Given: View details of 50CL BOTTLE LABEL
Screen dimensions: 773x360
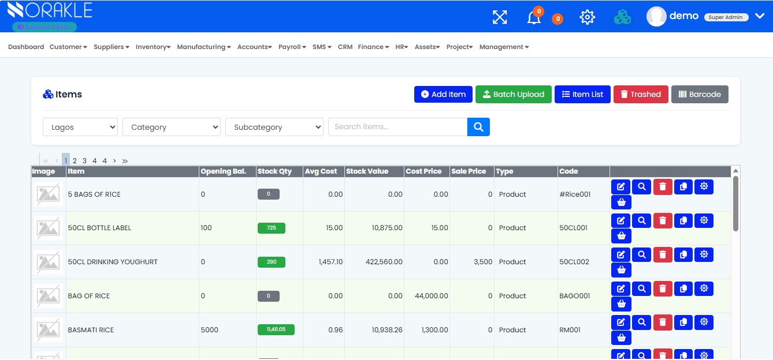Looking at the screenshot, I should pyautogui.click(x=641, y=220).
